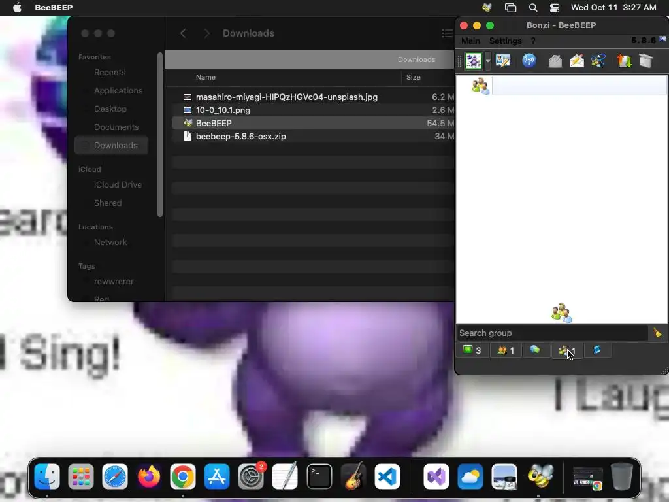Click the blue broadcast antenna icon

(x=529, y=61)
